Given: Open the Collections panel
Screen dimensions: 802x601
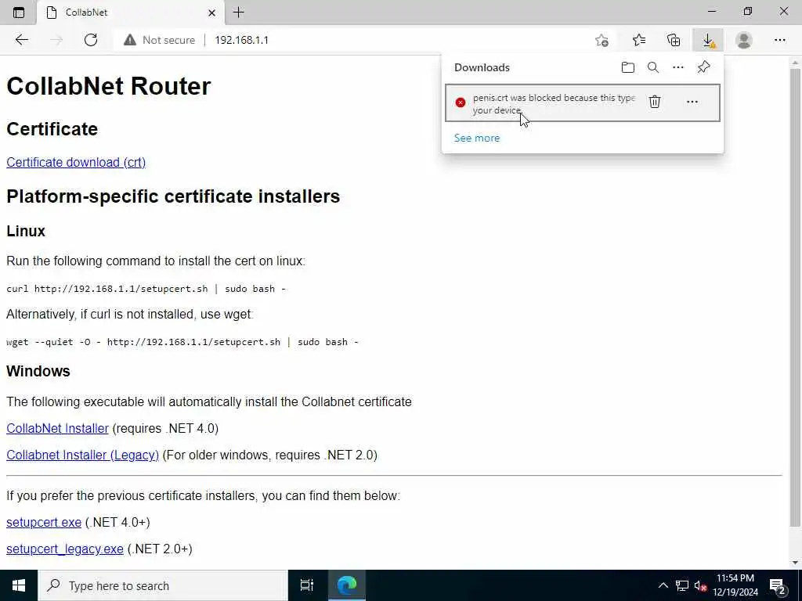Looking at the screenshot, I should tap(674, 40).
